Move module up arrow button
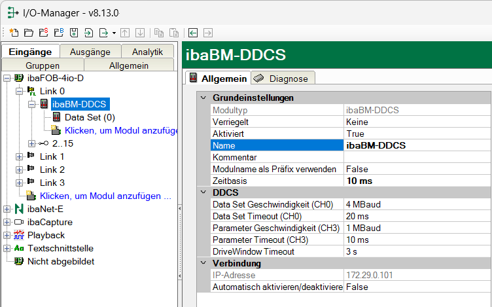 pyautogui.click(x=125, y=33)
